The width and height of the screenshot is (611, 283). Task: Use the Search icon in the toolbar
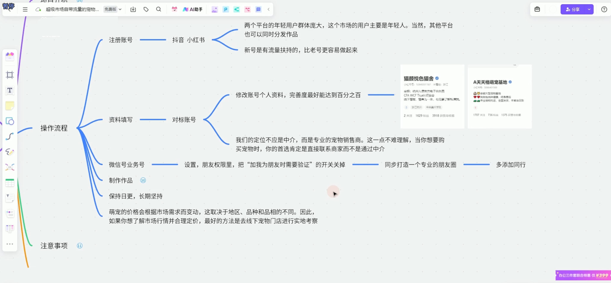(x=159, y=9)
